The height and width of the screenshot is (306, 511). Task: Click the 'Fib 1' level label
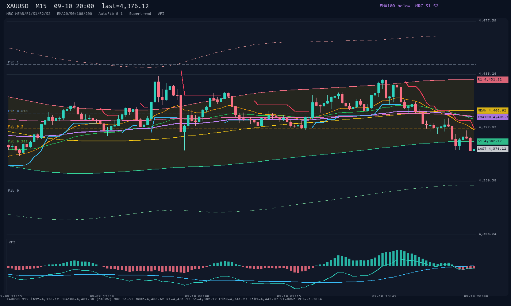[14, 62]
